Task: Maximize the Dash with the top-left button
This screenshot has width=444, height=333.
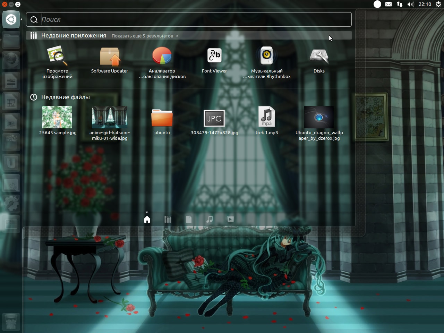Action: [18, 4]
